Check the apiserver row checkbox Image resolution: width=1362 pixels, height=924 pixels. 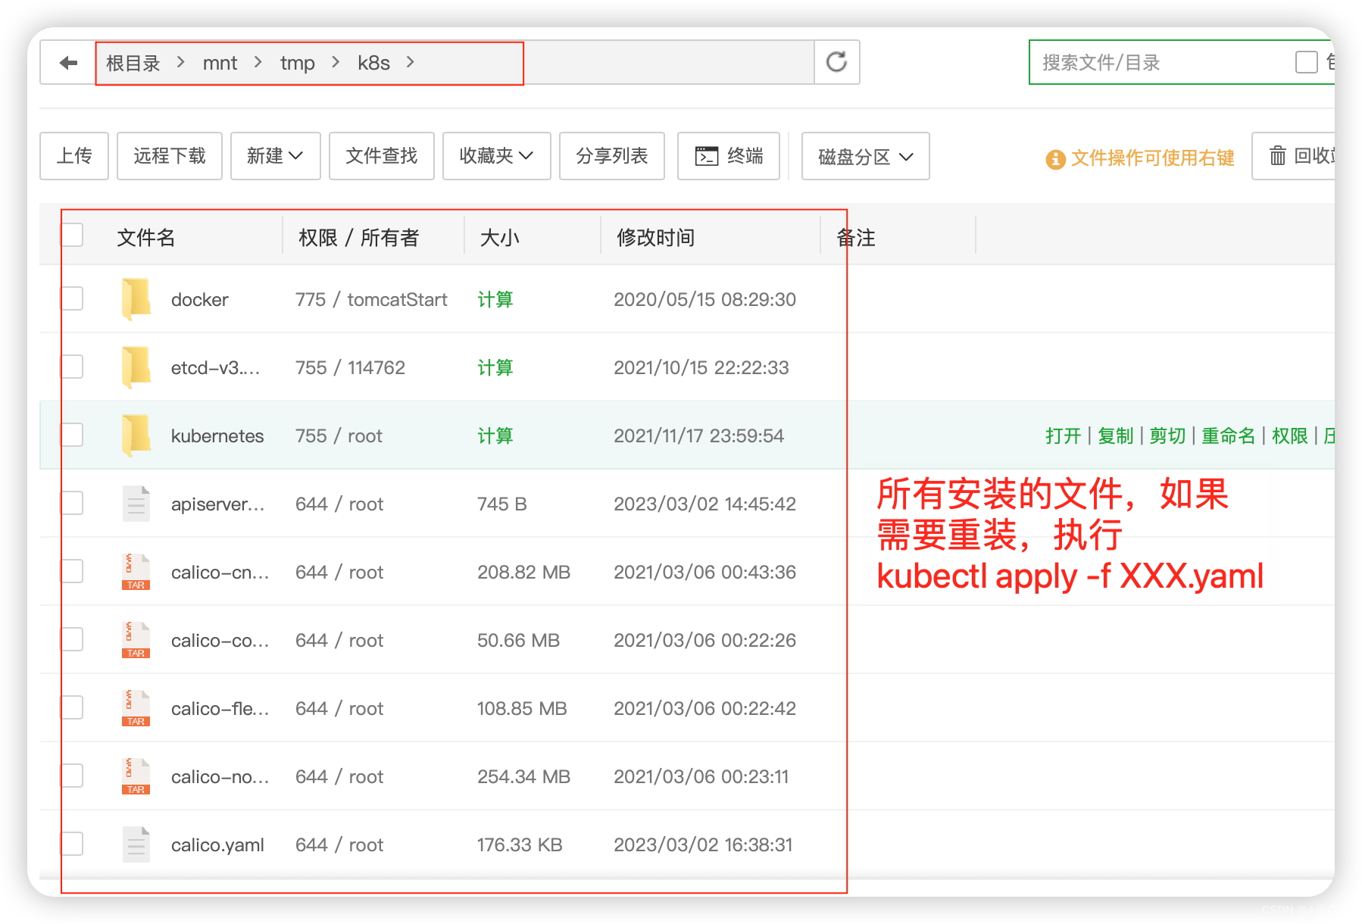[71, 503]
